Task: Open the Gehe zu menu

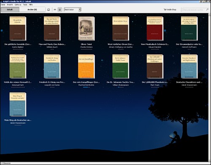Action: [18, 5]
